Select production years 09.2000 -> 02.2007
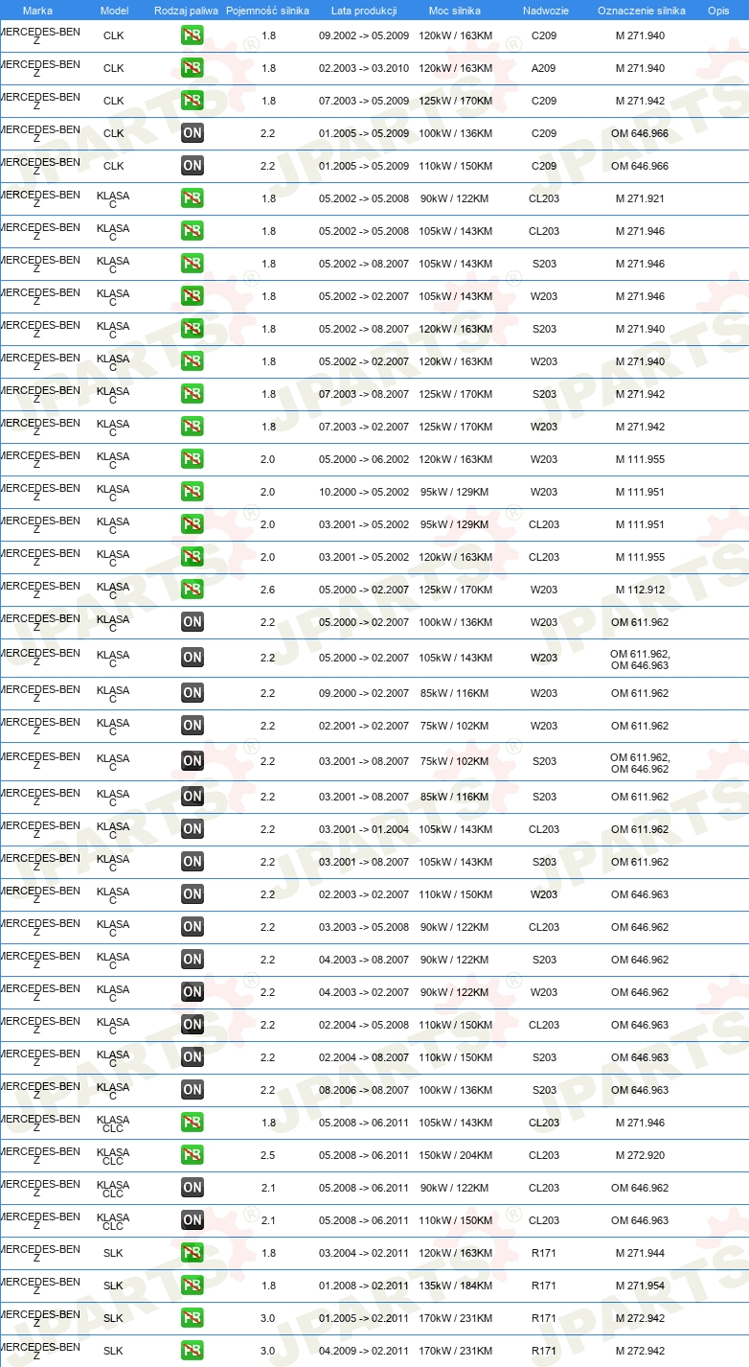Image resolution: width=749 pixels, height=1367 pixels. [364, 693]
